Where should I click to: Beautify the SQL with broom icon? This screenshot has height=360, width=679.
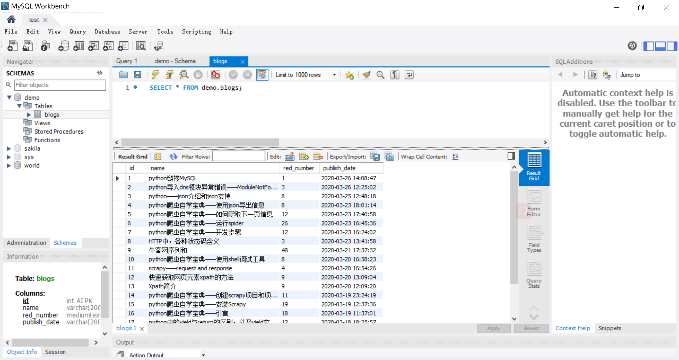[x=366, y=74]
